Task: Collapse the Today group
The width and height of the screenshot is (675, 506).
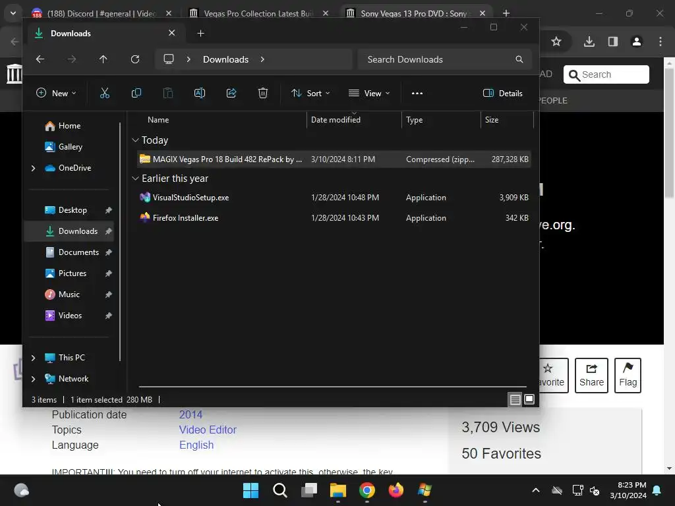Action: (135, 140)
